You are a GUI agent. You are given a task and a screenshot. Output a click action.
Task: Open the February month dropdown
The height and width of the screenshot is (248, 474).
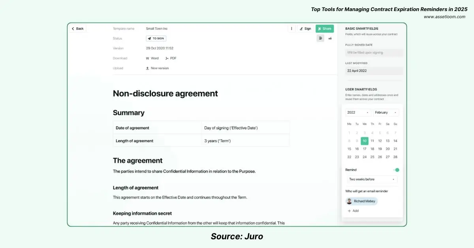(386, 113)
